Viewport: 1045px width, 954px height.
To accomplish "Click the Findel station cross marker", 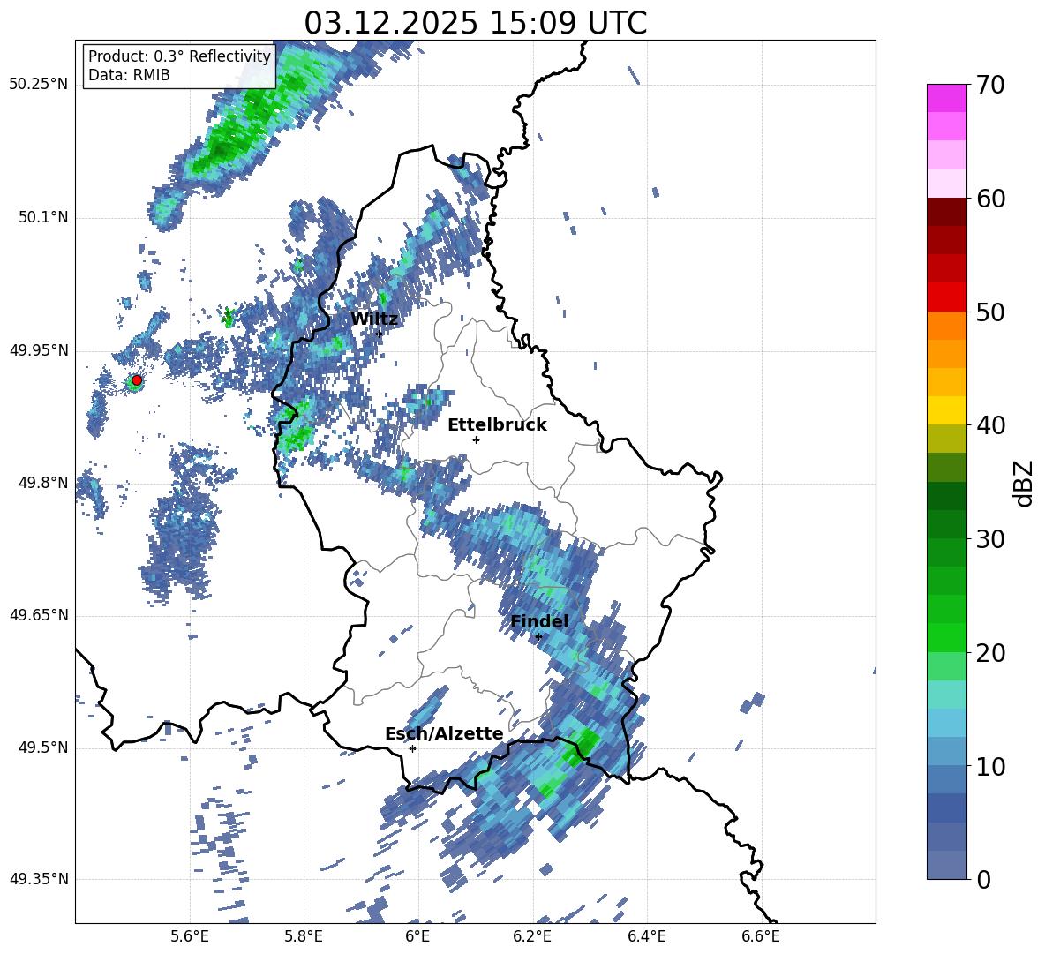I will (x=538, y=637).
